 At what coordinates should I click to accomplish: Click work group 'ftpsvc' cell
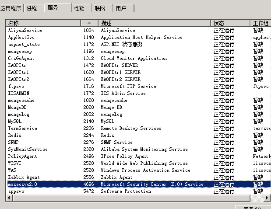coord(261,86)
